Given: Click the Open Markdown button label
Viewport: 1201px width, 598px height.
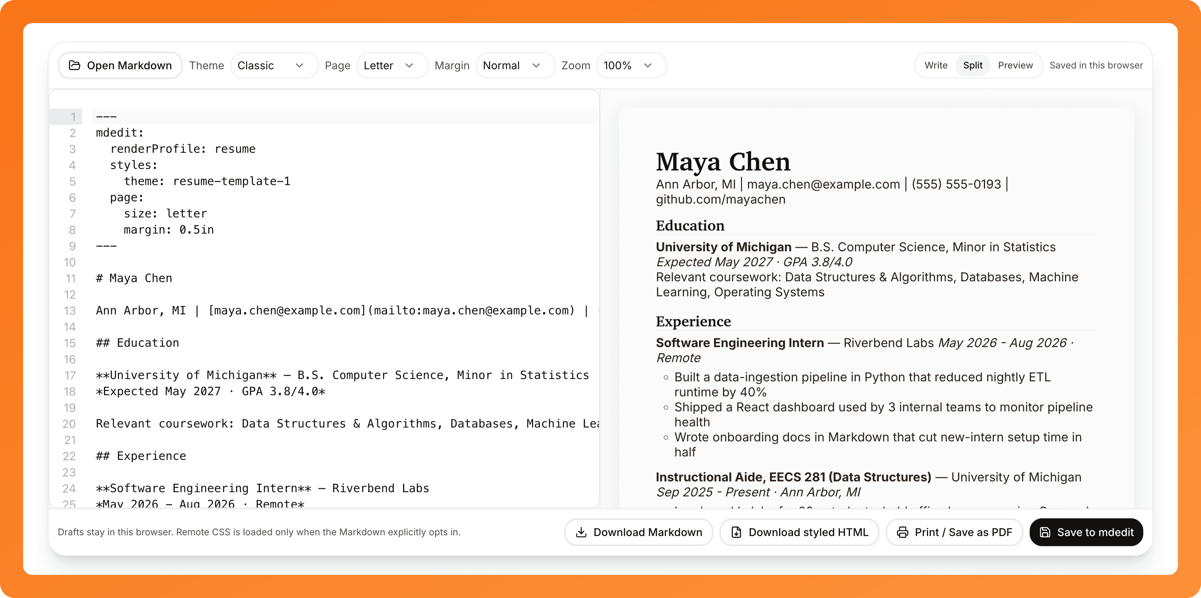Looking at the screenshot, I should (129, 66).
